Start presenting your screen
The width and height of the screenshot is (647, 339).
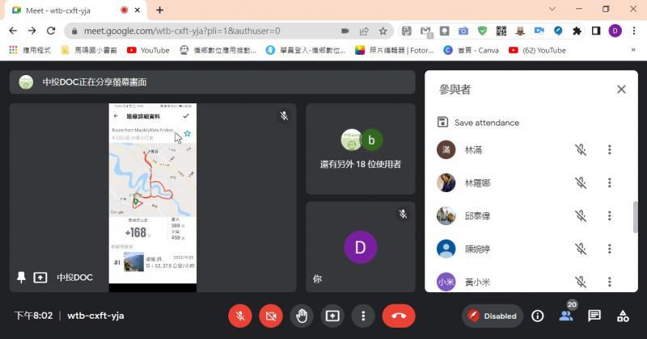(332, 316)
